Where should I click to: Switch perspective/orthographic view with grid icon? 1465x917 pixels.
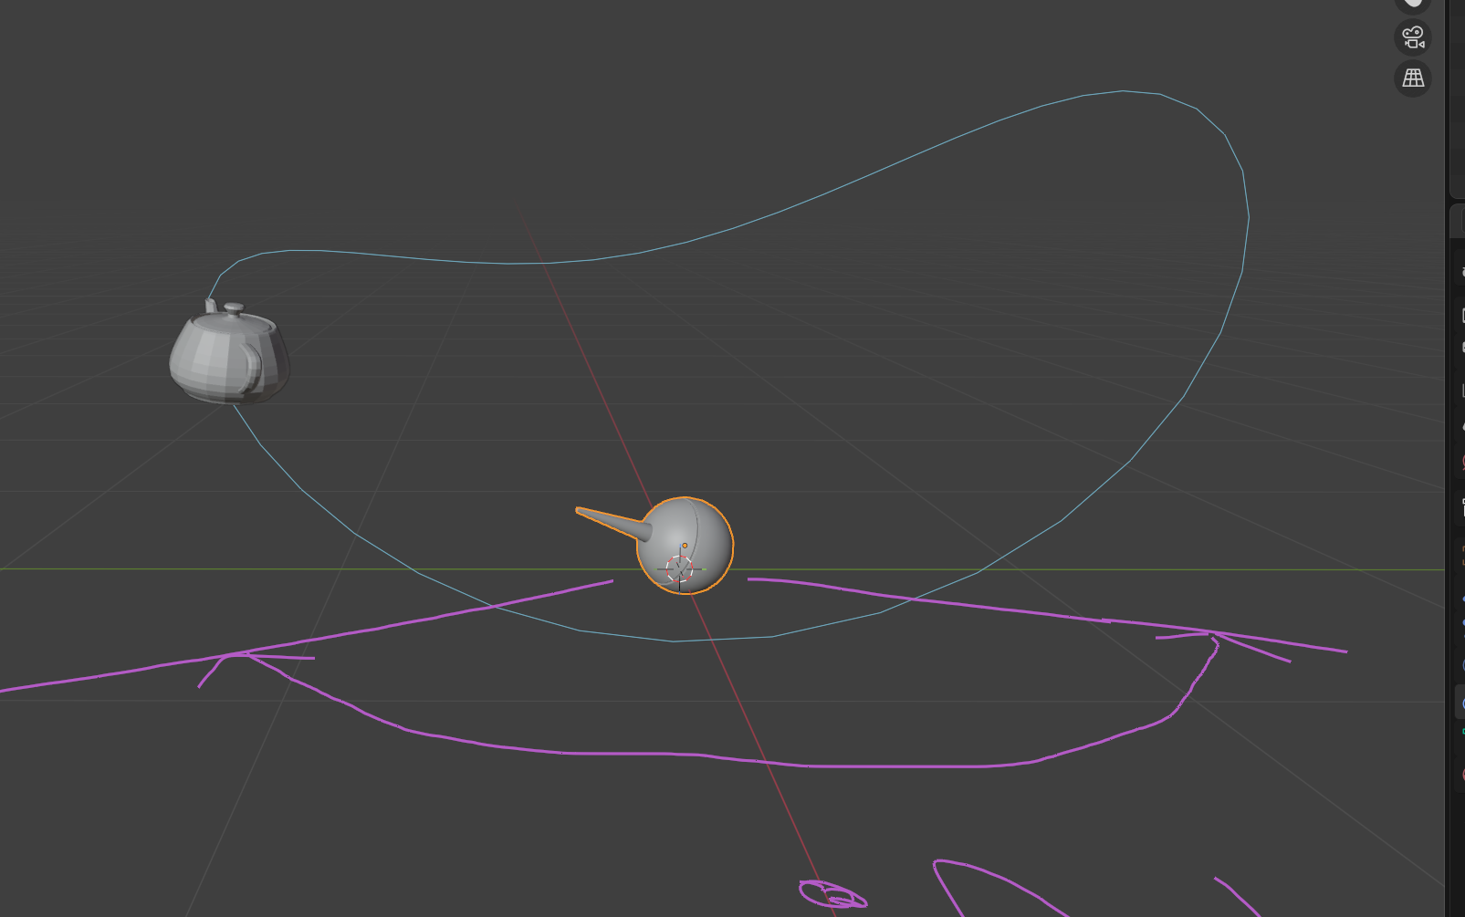1413,78
